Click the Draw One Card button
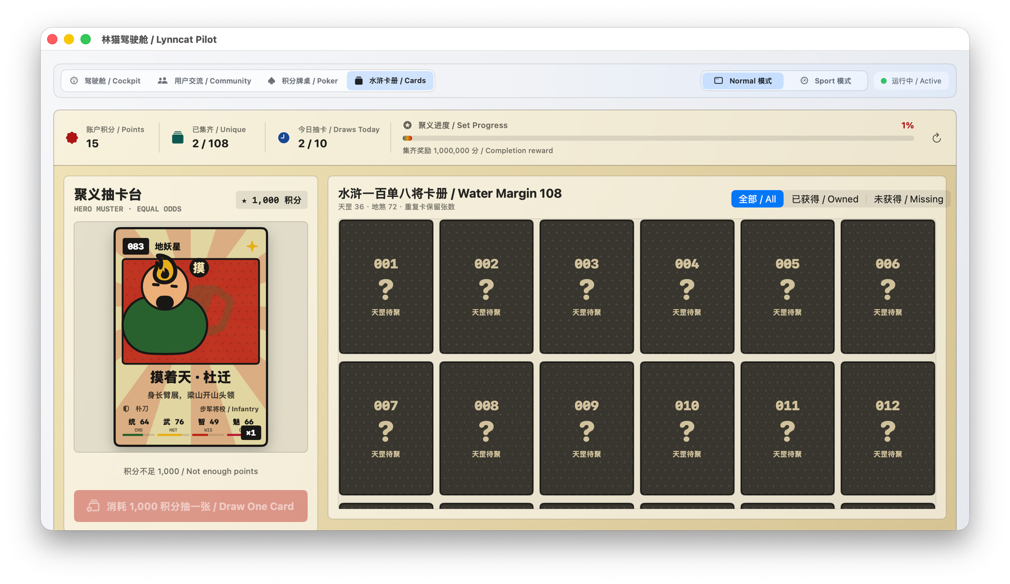This screenshot has width=1010, height=584. (191, 506)
